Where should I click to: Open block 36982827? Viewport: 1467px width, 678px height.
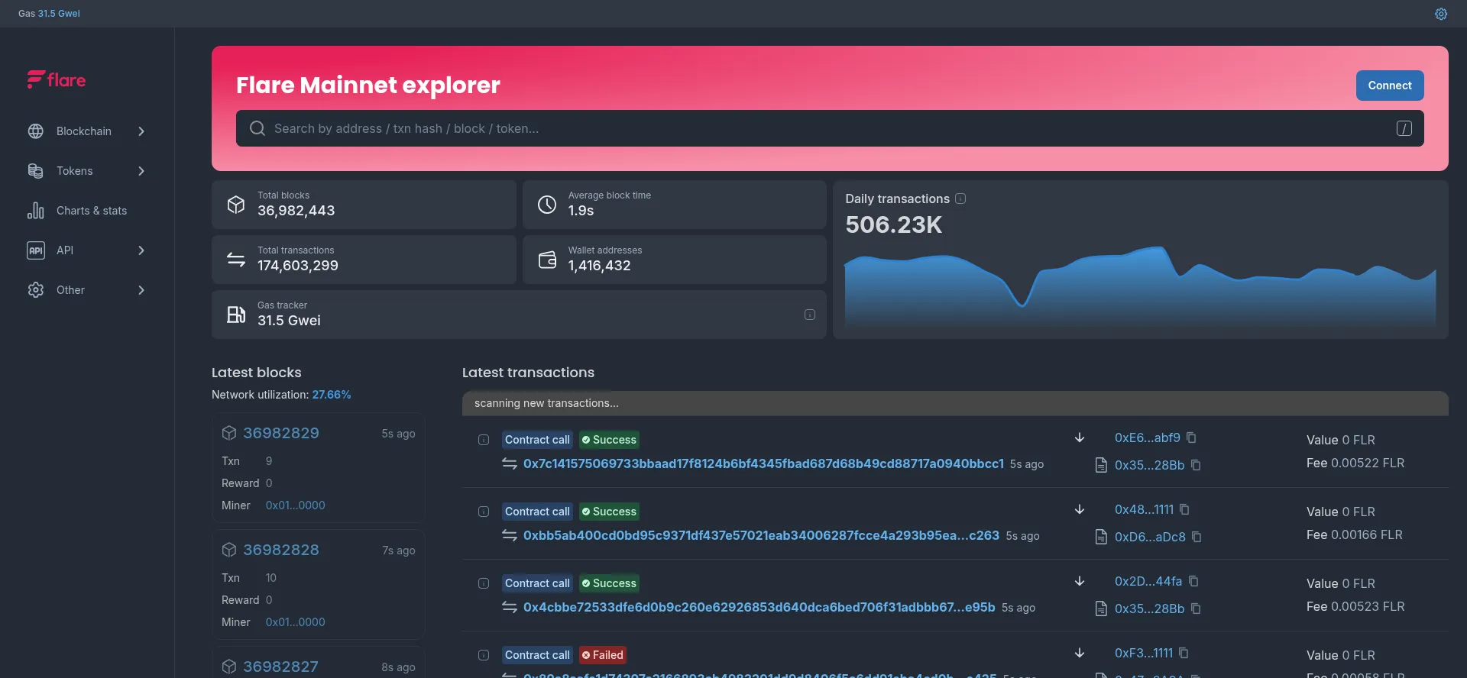coord(280,667)
